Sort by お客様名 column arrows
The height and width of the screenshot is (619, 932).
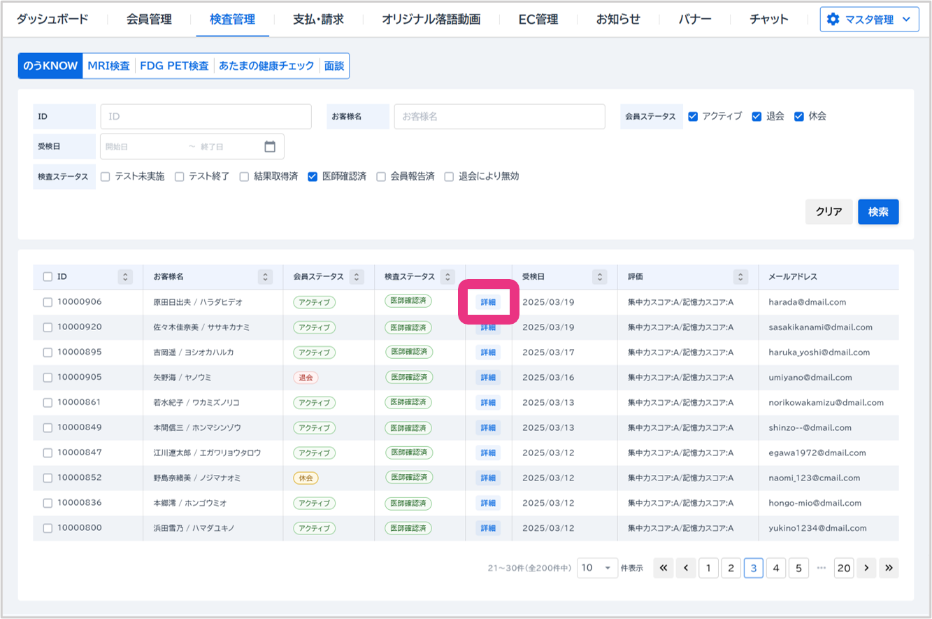[x=265, y=277]
